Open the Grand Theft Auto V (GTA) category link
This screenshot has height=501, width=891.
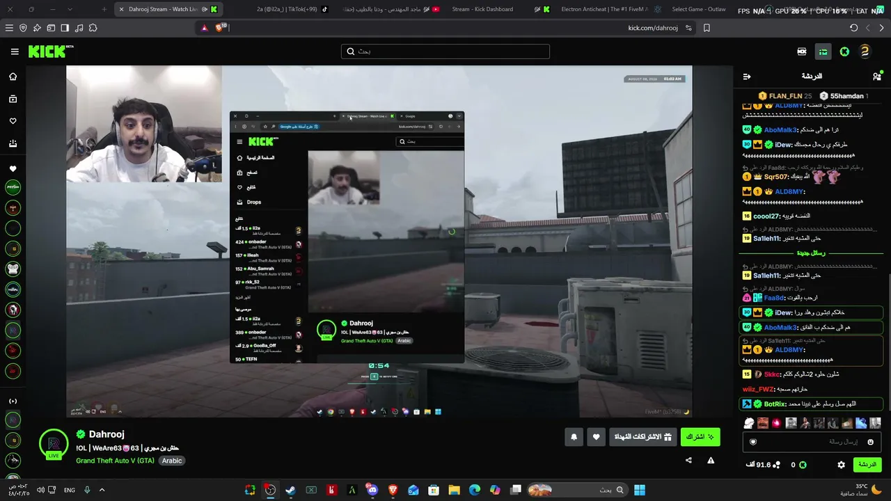[x=115, y=461]
